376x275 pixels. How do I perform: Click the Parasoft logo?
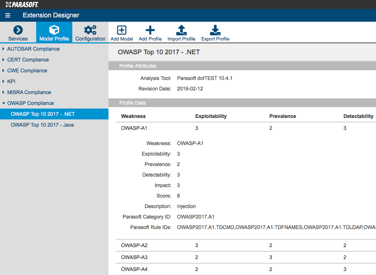[22, 5]
